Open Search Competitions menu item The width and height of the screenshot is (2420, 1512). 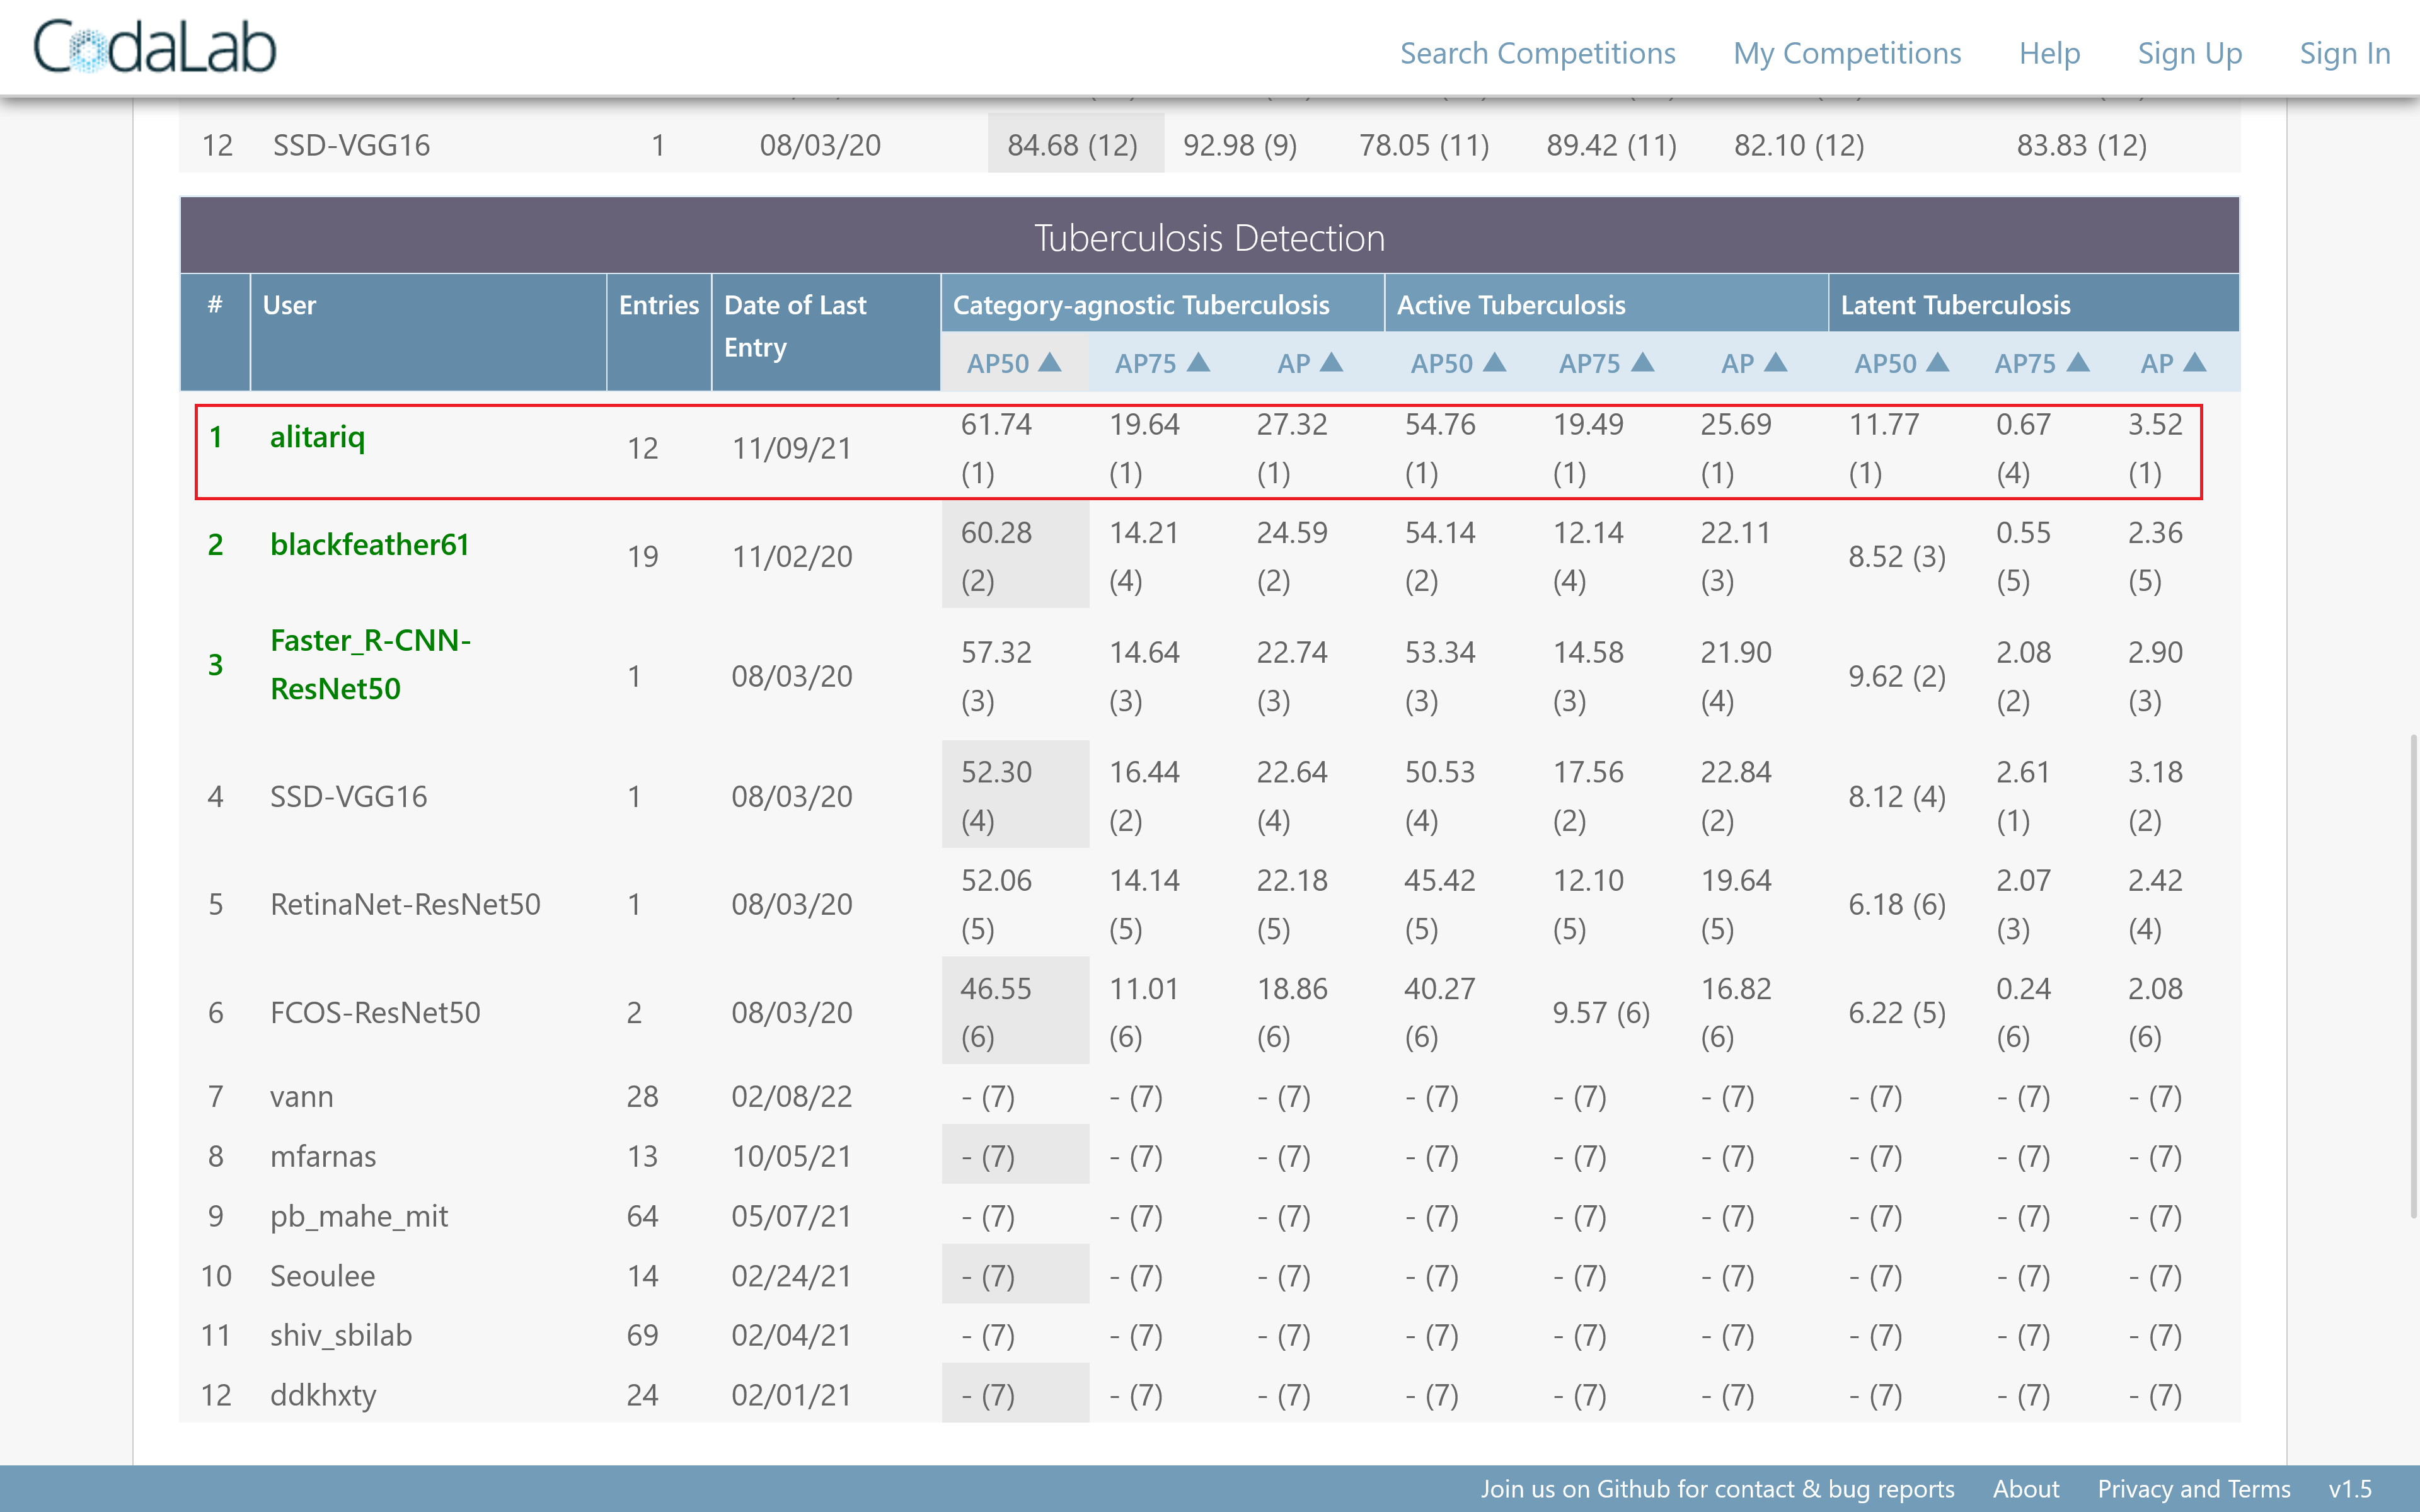point(1537,53)
